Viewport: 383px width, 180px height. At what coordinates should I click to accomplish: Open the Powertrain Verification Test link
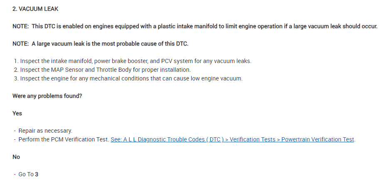point(318,139)
